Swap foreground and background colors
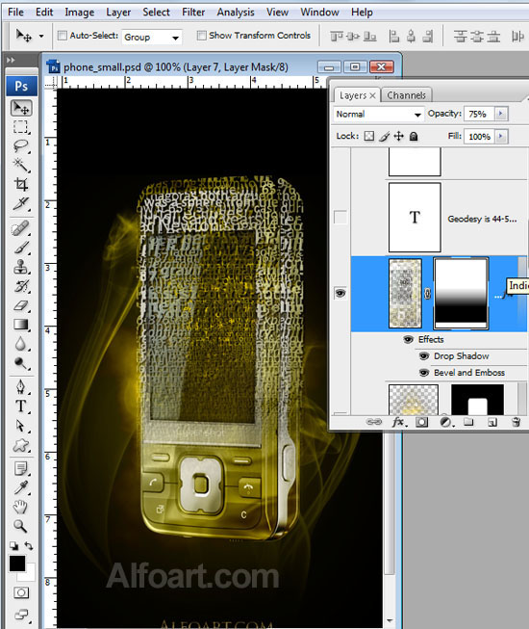Viewport: 529px width, 629px height. coord(29,546)
